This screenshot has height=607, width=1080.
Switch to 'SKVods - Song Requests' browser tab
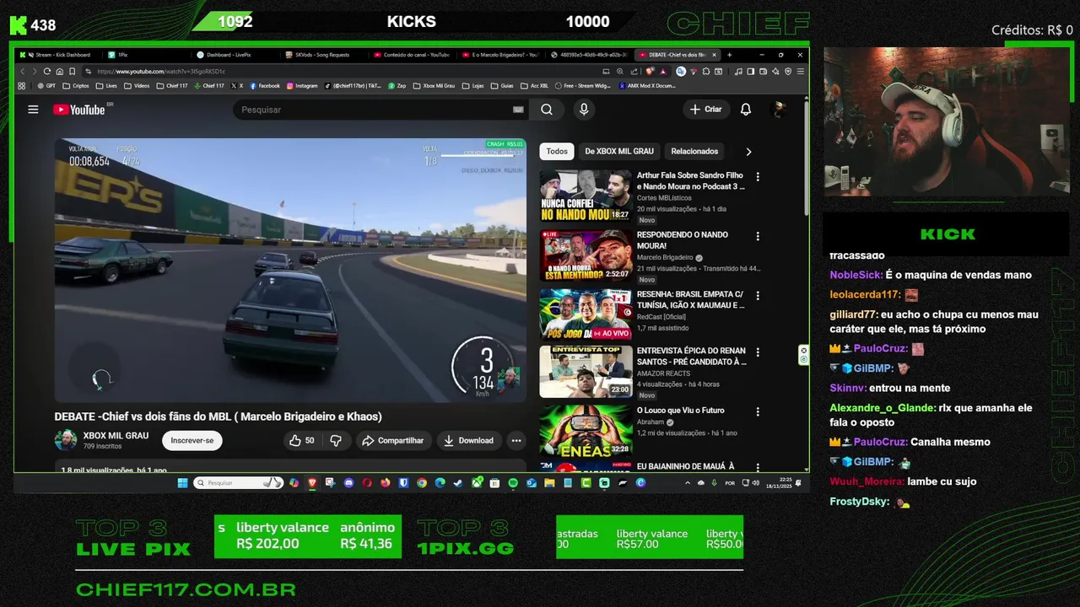pos(322,55)
